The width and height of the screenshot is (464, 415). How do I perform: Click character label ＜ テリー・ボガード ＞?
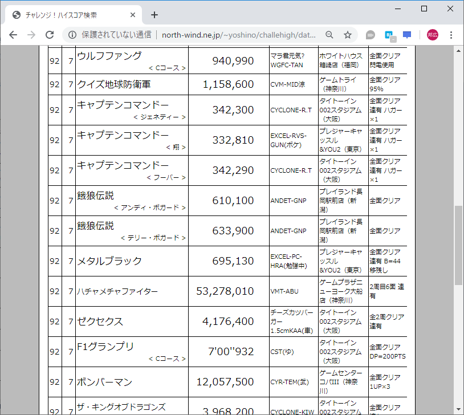pos(153,238)
